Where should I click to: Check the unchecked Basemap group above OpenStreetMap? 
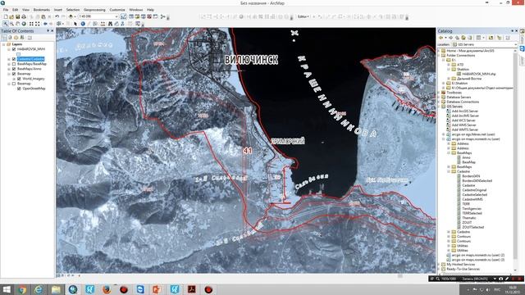tap(14, 84)
